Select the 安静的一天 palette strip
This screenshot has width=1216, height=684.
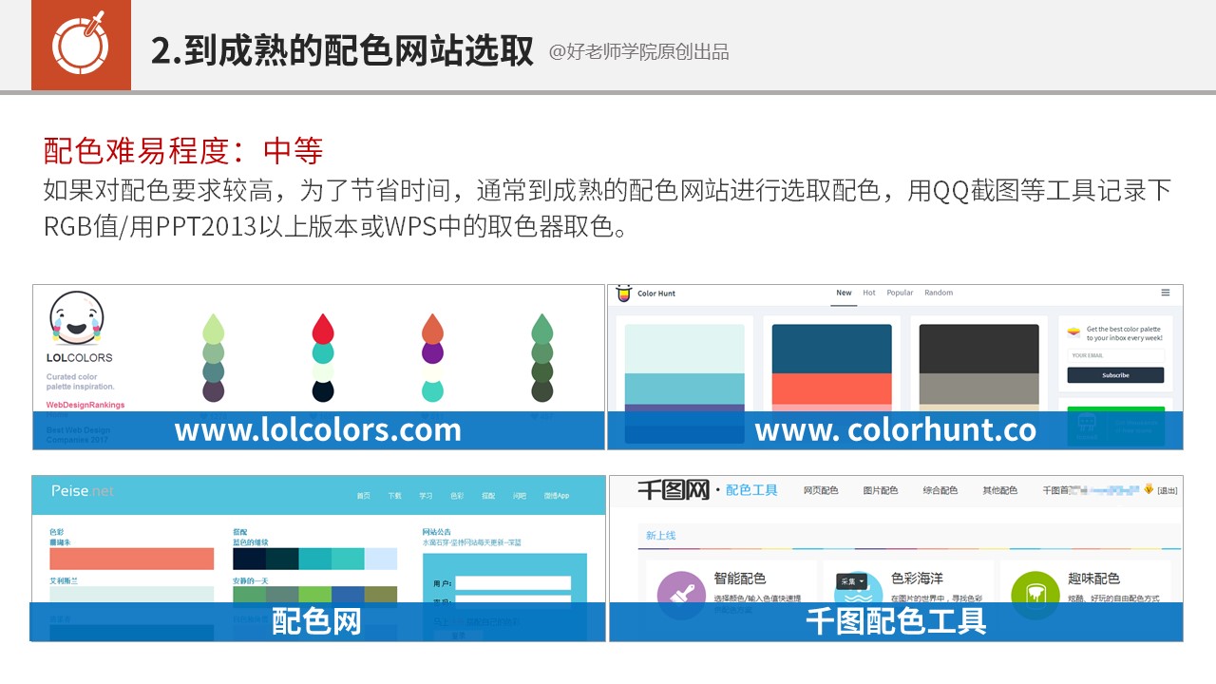pos(314,595)
